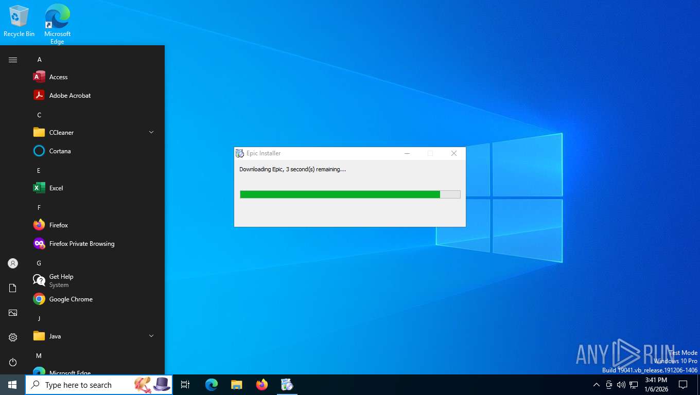Viewport: 700px width, 395px height.
Task: Launch Adobe Acrobat from Start menu
Action: 95,96
